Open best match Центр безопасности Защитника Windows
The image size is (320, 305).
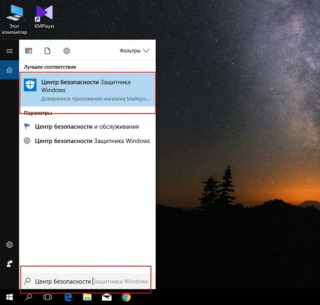click(87, 90)
